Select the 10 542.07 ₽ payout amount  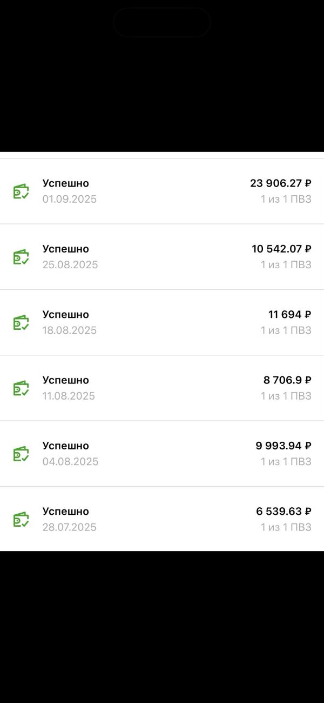pos(281,249)
